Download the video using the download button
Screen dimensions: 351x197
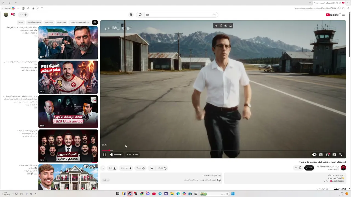(x=112, y=168)
